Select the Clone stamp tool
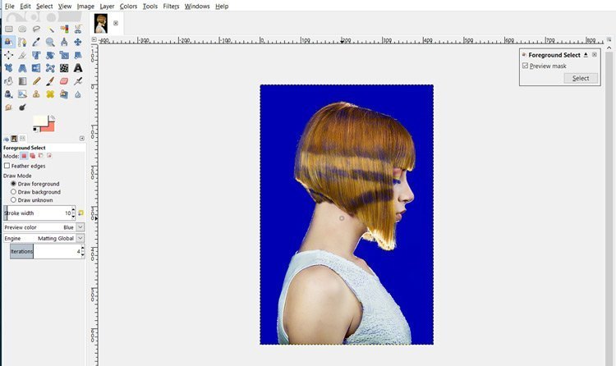This screenshot has width=616, height=366. [x=36, y=94]
